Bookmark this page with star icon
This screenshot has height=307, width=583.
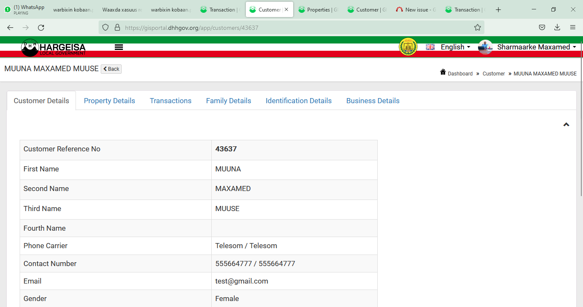click(477, 27)
